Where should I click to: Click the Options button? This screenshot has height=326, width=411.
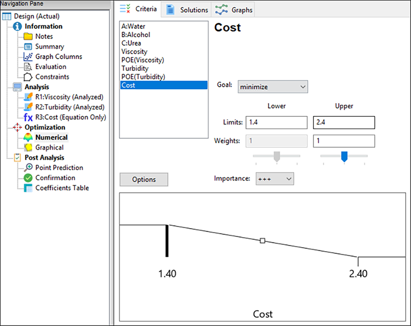144,179
